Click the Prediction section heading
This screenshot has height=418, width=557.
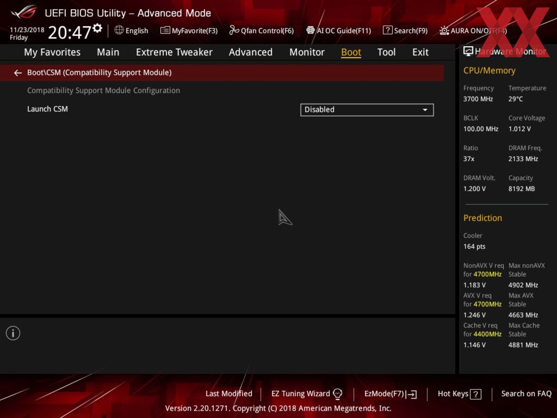pyautogui.click(x=482, y=218)
